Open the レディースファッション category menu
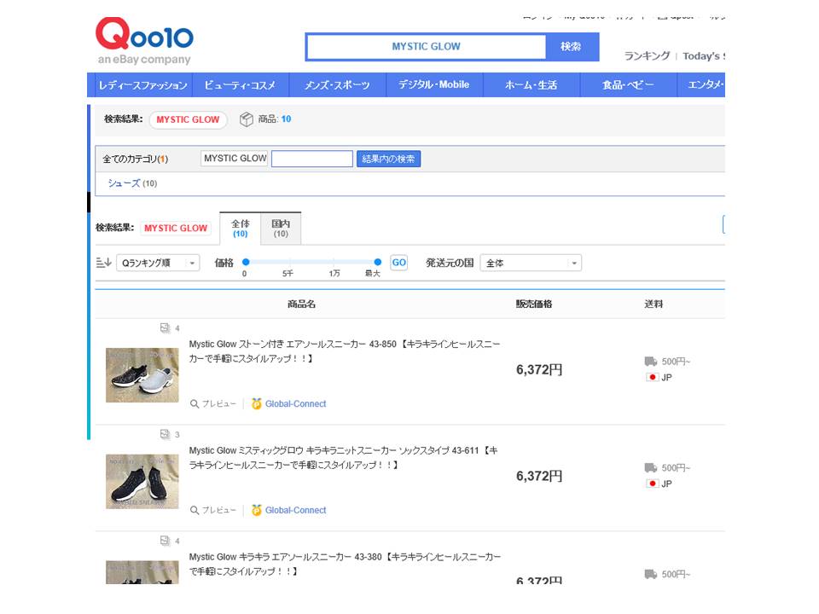The width and height of the screenshot is (819, 614). pos(142,84)
